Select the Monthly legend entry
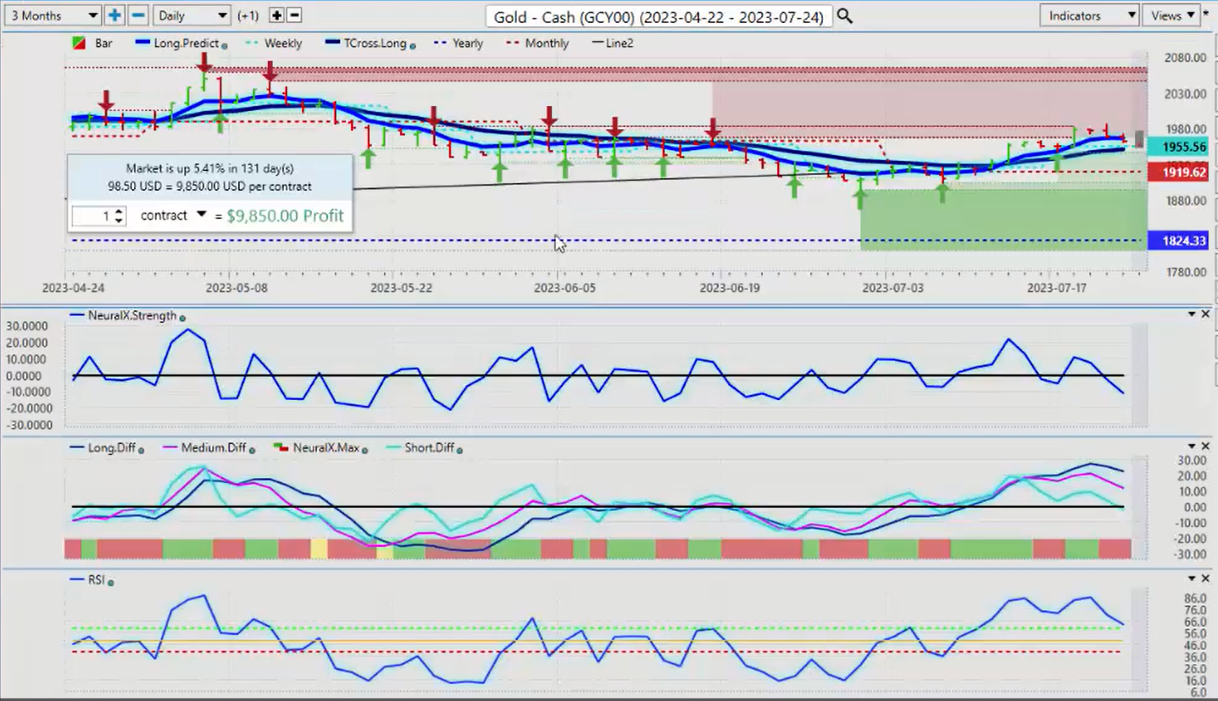Screen dimensions: 1218x701 (537, 43)
